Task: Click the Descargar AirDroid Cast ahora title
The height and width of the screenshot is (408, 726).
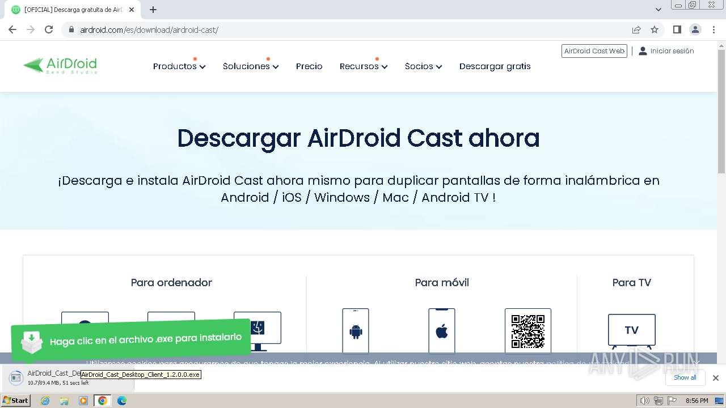Action: (x=358, y=138)
